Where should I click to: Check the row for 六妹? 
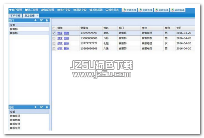coord(54,49)
